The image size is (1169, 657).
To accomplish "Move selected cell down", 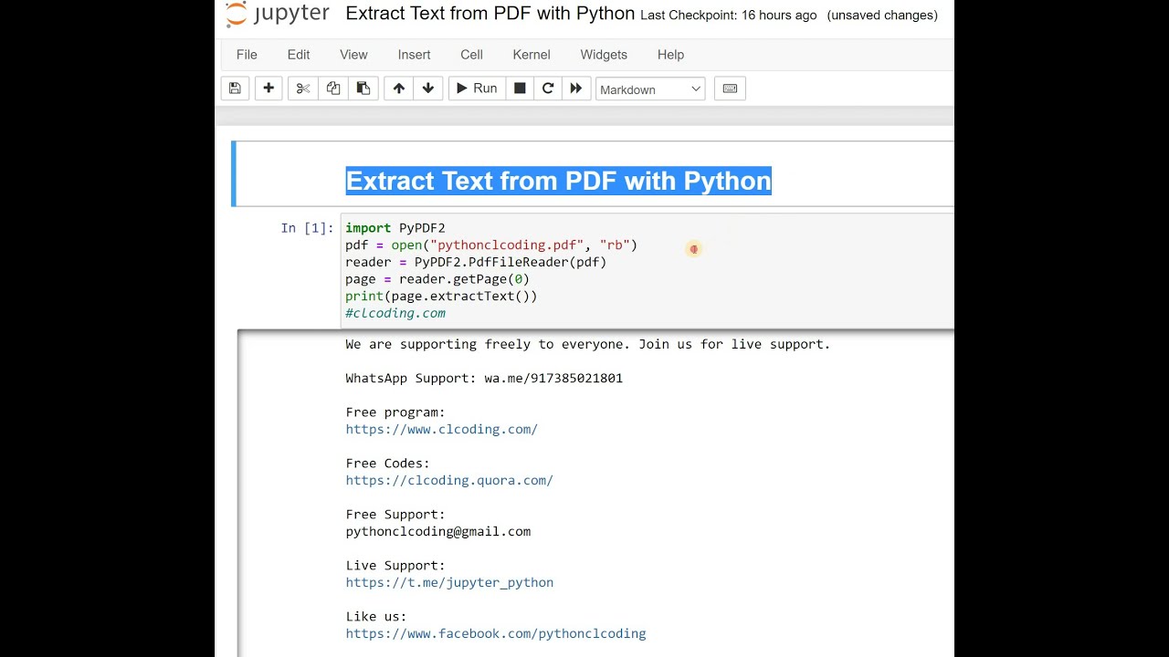I will click(428, 89).
